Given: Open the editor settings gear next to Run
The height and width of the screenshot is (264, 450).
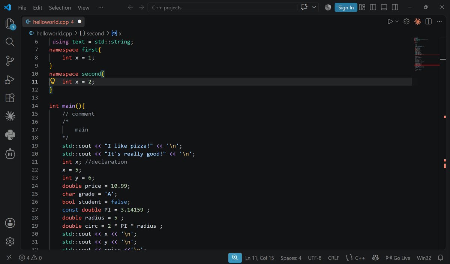Looking at the screenshot, I should [x=406, y=22].
